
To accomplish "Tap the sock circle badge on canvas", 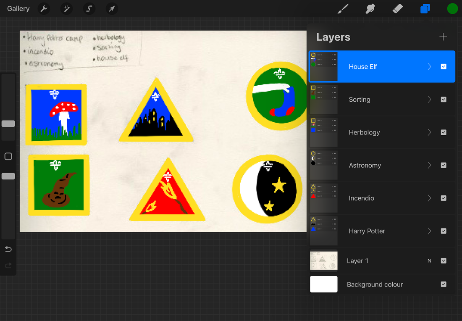I will click(x=277, y=96).
